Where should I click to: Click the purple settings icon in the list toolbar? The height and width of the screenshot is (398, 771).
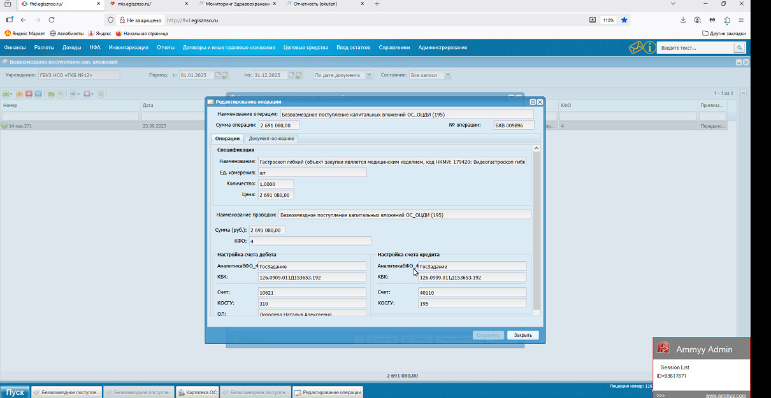[x=87, y=94]
